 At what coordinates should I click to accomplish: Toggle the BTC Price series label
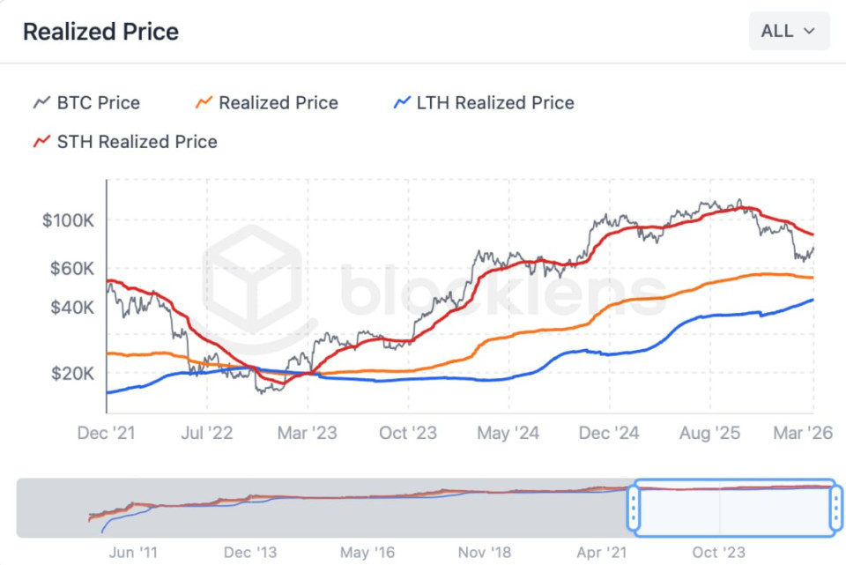(98, 103)
